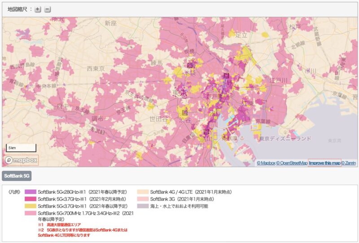
Task: Click the Ueno station marker icon
Action: [x=226, y=76]
